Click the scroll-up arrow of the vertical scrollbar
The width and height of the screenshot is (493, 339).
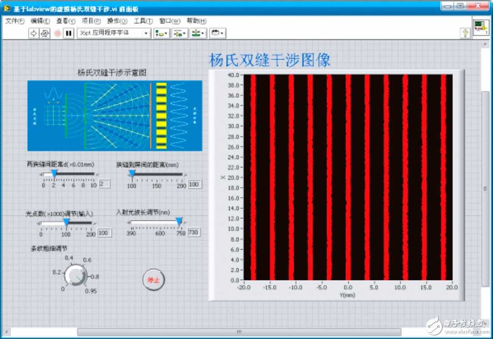(486, 45)
